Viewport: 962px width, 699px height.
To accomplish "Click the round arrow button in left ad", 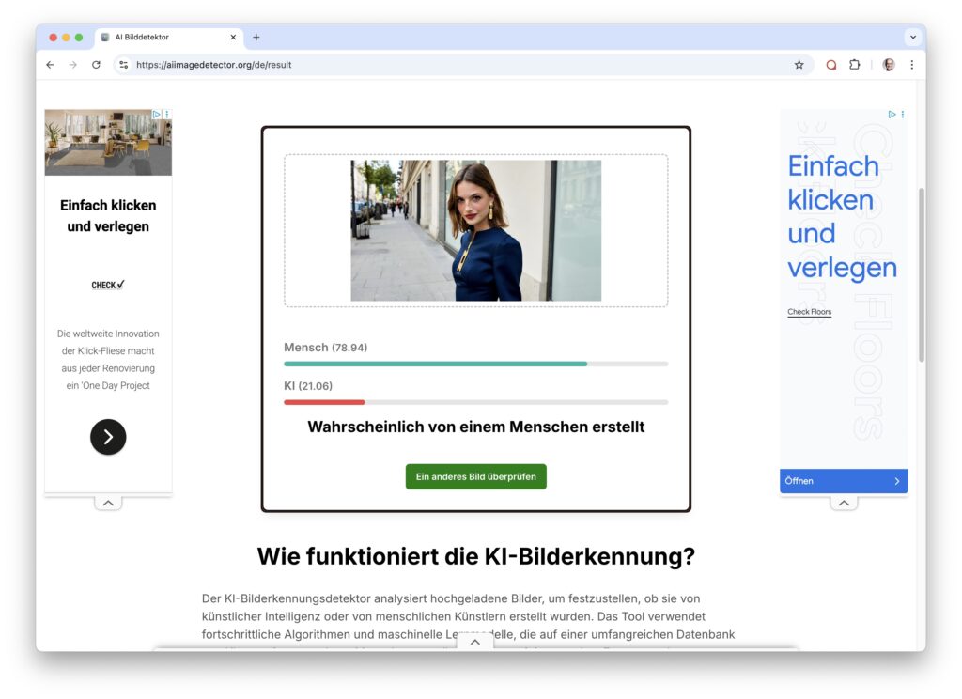I will pos(108,437).
